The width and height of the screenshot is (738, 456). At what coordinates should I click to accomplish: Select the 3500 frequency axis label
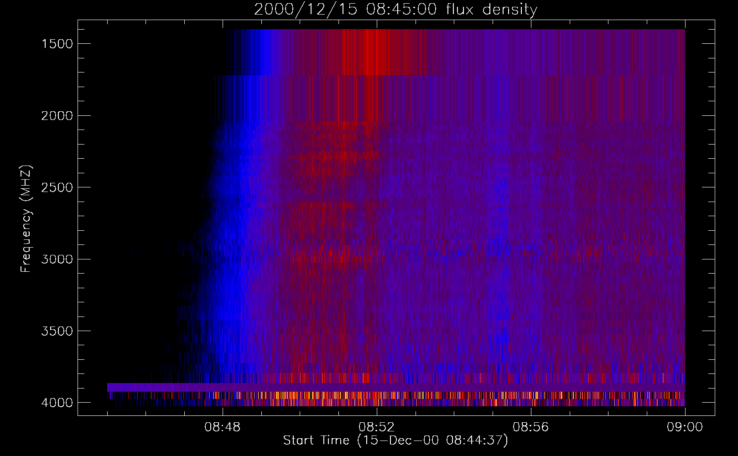click(x=57, y=331)
